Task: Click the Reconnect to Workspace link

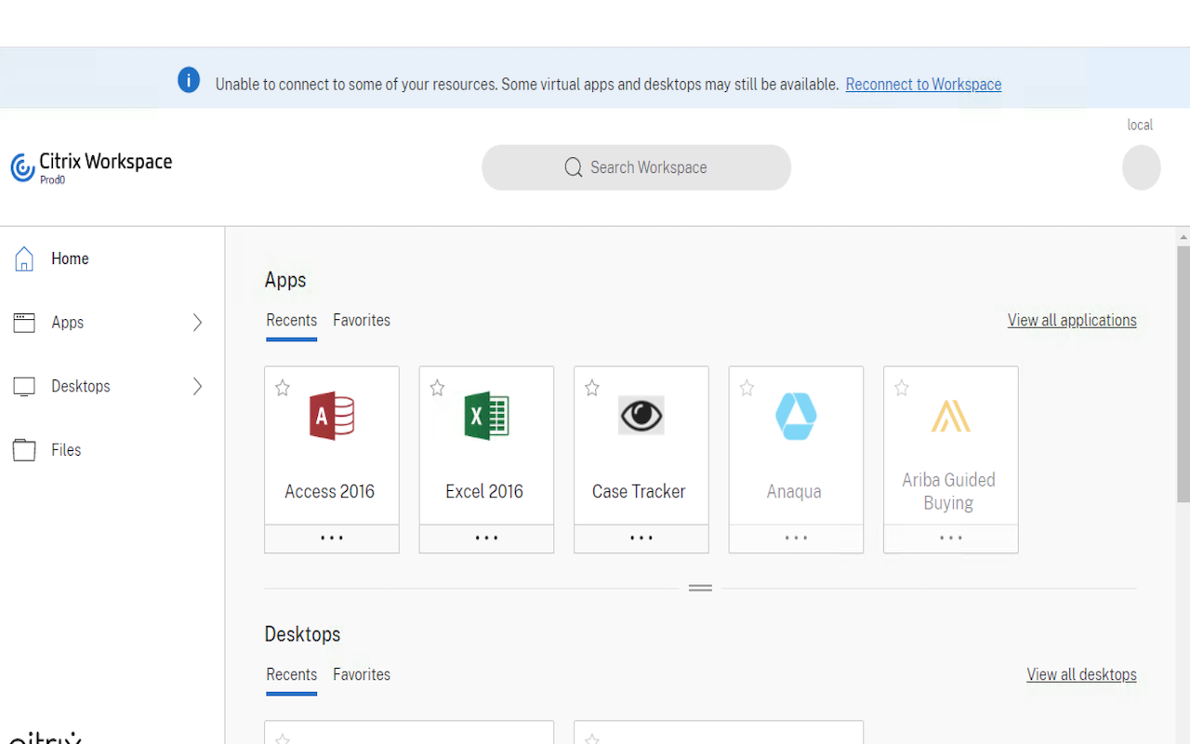Action: coord(923,84)
